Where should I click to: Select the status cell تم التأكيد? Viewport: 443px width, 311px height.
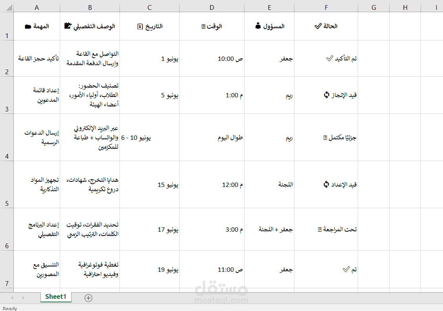click(326, 58)
